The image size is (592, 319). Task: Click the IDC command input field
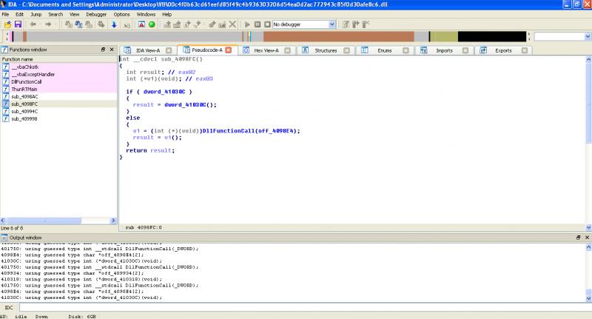(305, 307)
